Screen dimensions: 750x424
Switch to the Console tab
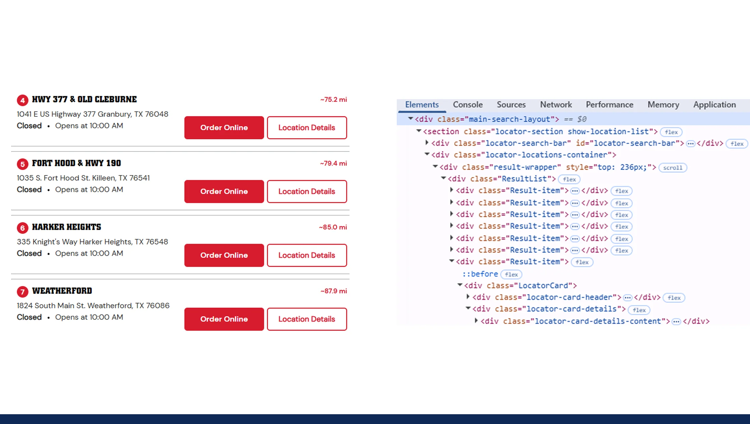tap(468, 105)
